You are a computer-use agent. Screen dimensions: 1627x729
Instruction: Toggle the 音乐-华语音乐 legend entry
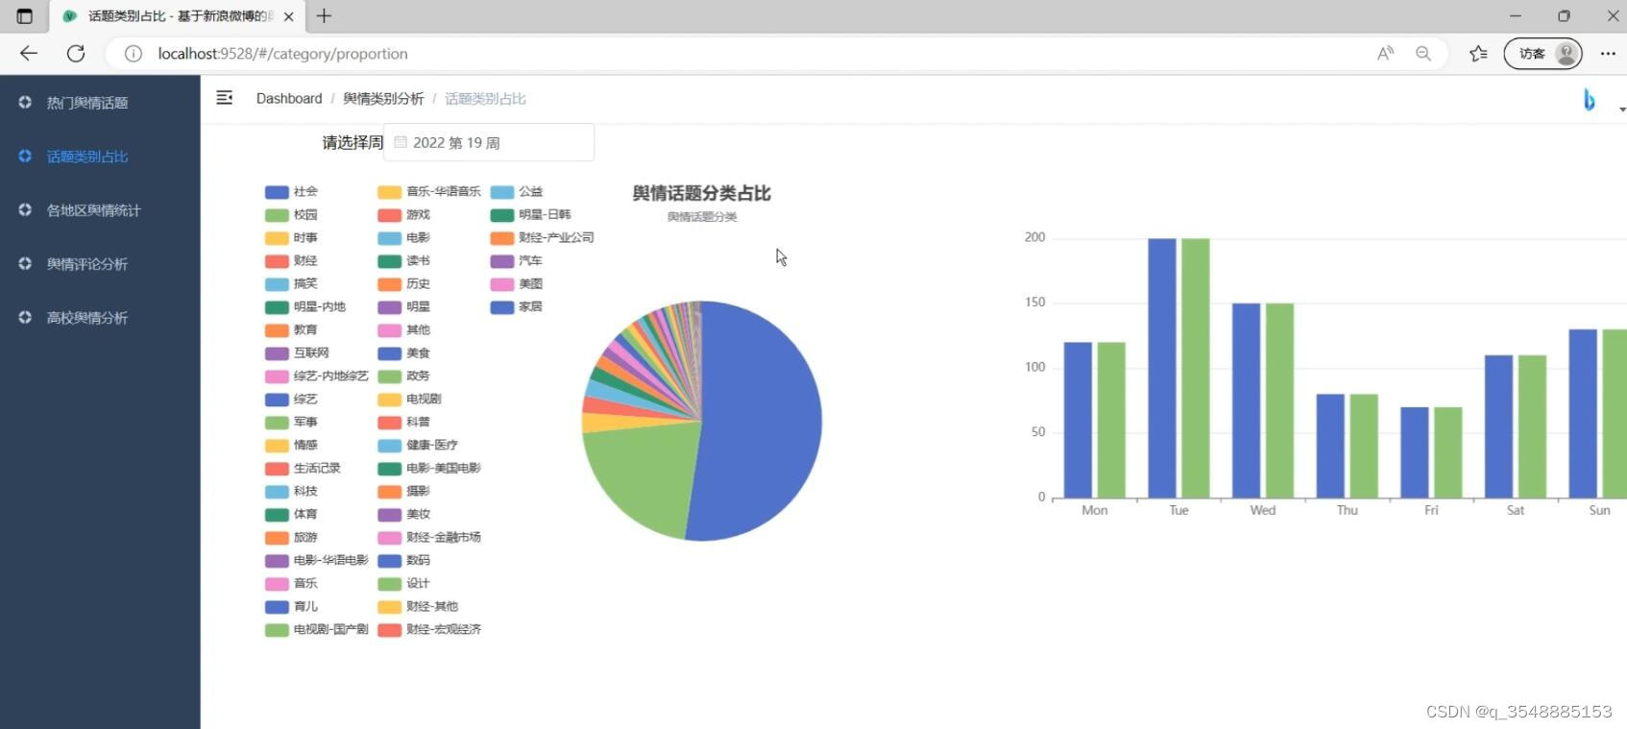(x=429, y=192)
